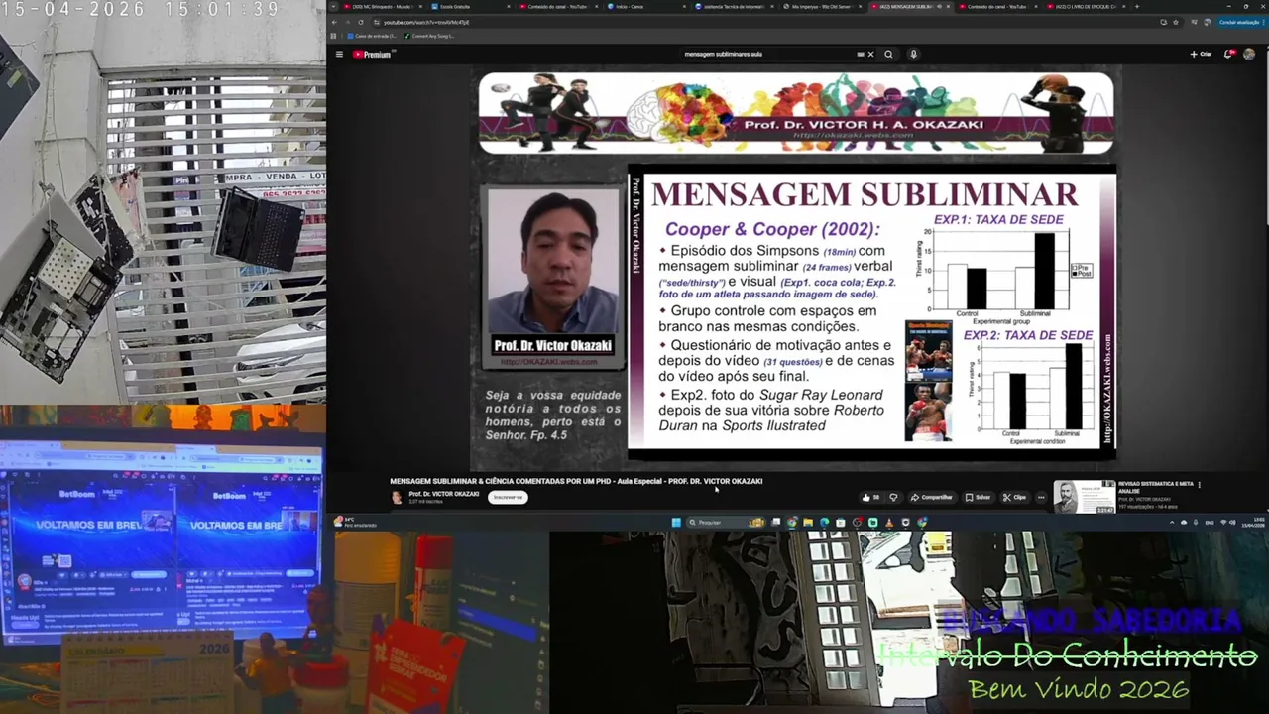Open a new browser tab

tap(1136, 6)
